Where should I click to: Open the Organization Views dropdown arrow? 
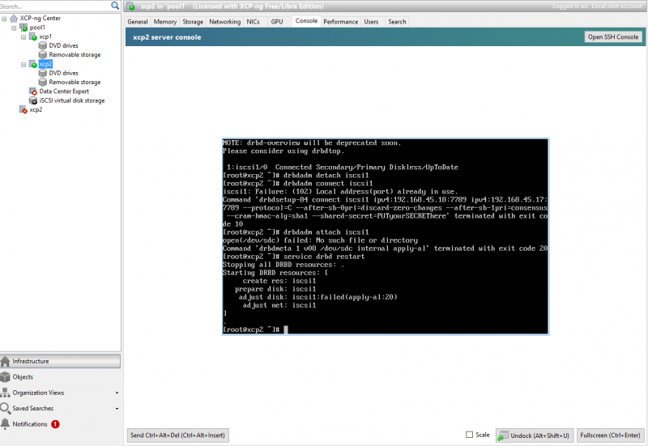pyautogui.click(x=117, y=393)
